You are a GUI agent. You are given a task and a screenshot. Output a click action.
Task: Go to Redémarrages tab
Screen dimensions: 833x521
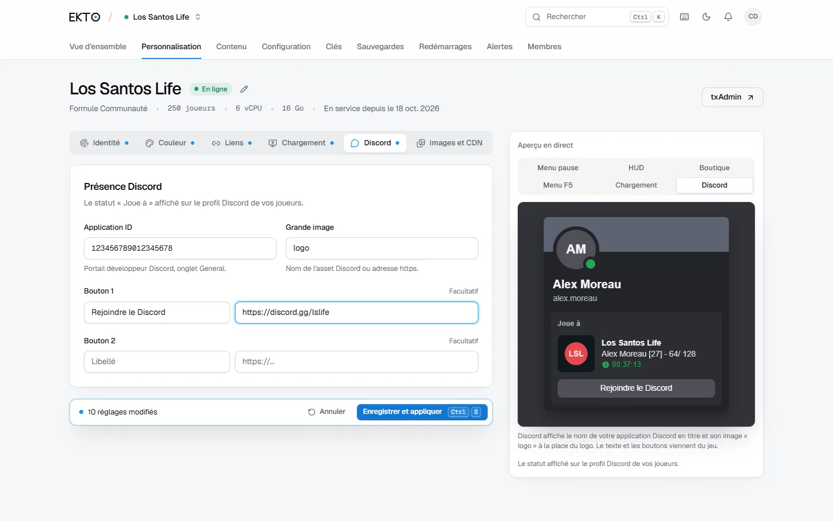click(x=445, y=46)
